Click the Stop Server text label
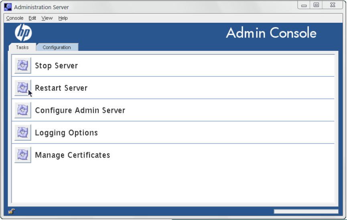347x220 pixels. coord(56,66)
